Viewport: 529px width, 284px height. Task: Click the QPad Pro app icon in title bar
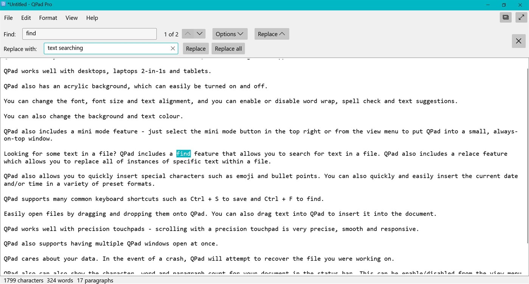tap(3, 5)
